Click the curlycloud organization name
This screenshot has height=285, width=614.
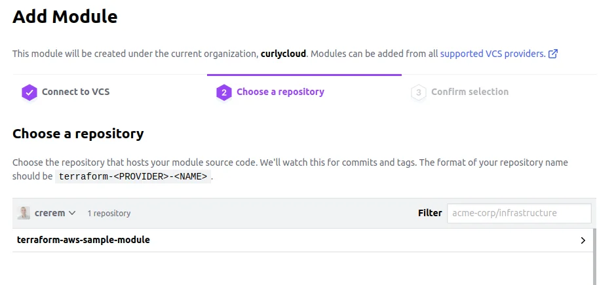click(x=283, y=54)
